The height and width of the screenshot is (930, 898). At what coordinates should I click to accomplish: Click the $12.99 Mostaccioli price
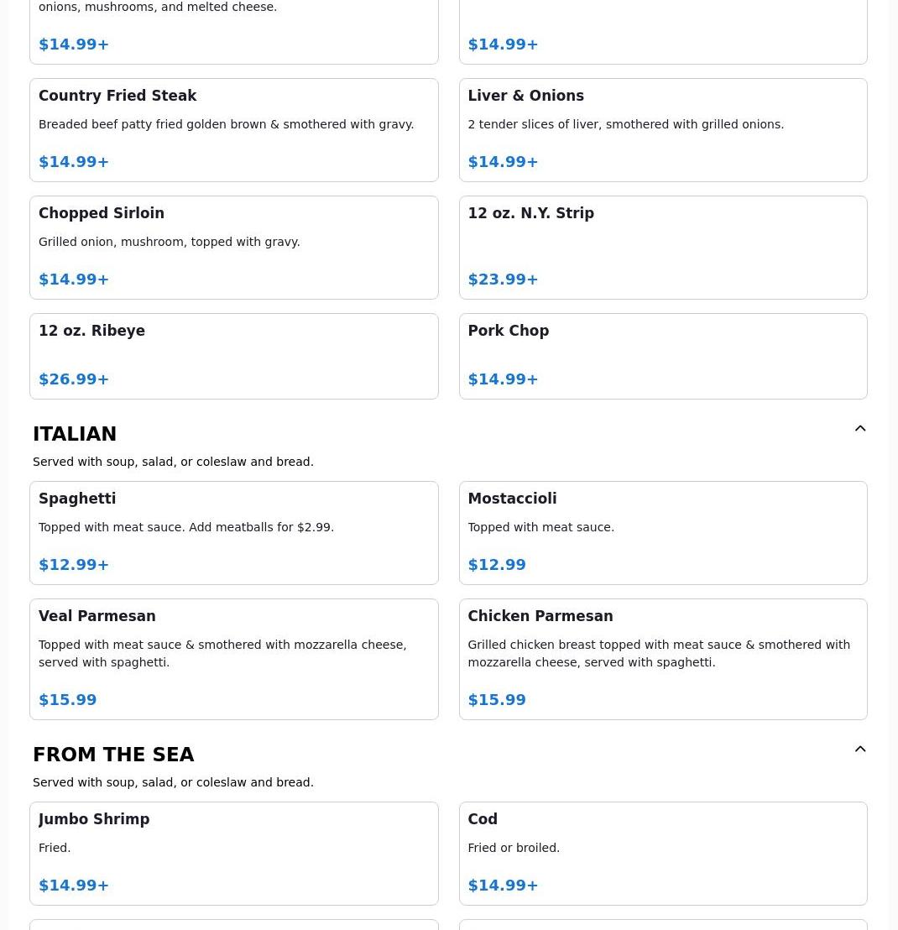(496, 565)
